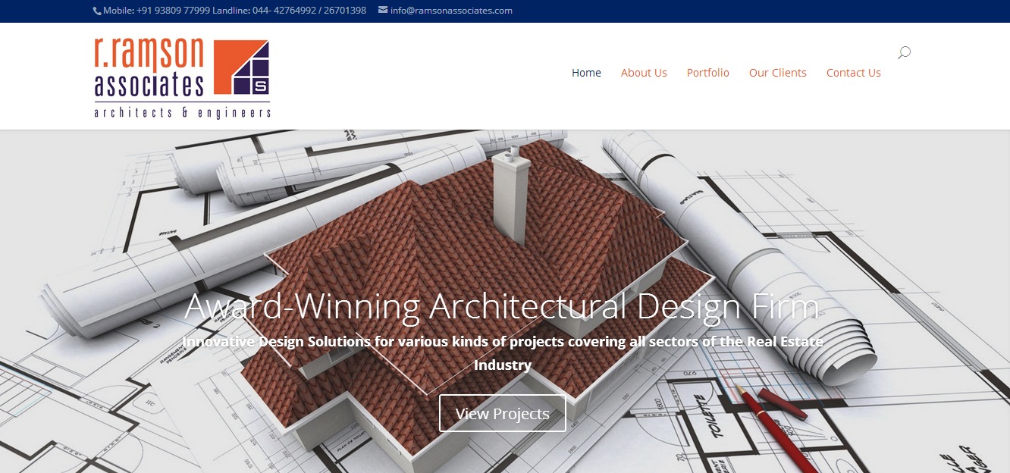Navigate to the About Us page
This screenshot has width=1010, height=473.
tap(644, 73)
